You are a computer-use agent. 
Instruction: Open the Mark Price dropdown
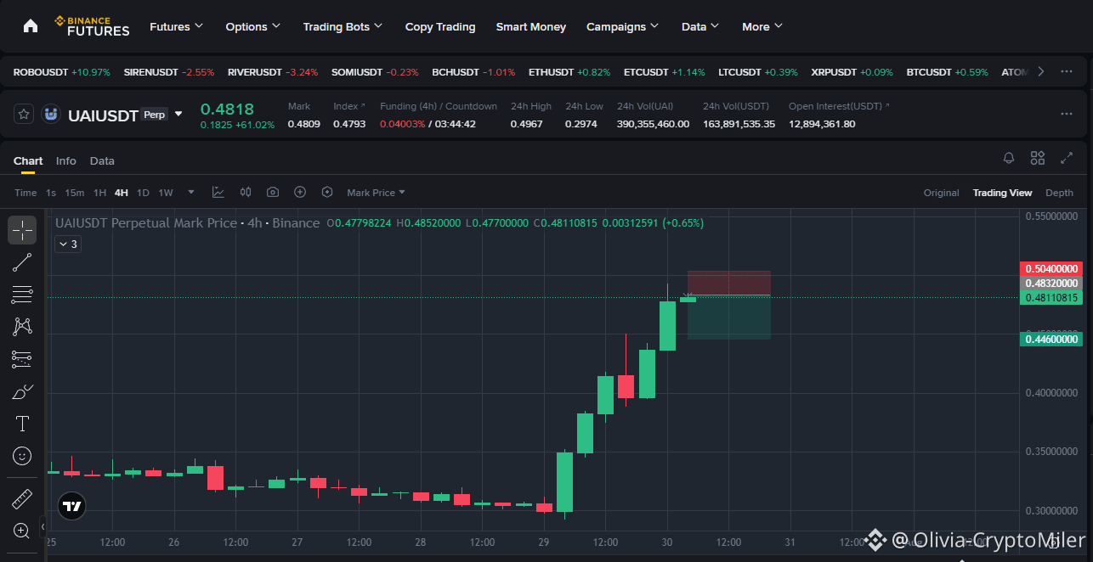coord(377,193)
